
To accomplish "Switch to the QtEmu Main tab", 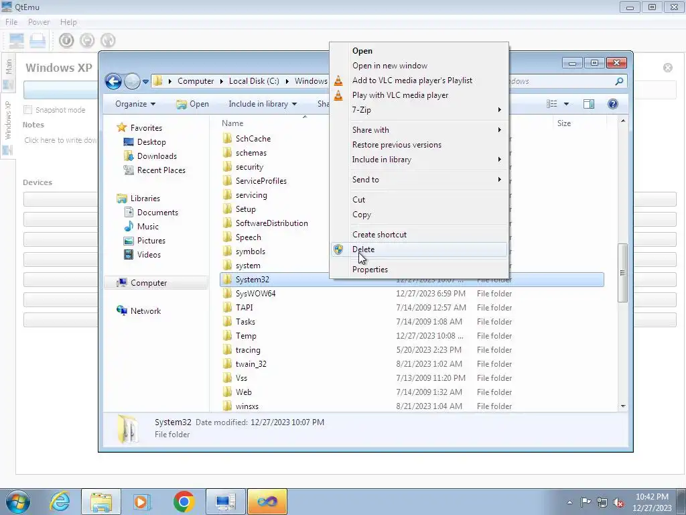I will click(9, 72).
